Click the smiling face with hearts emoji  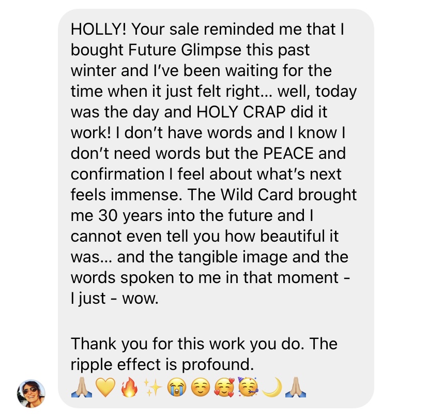[224, 388]
